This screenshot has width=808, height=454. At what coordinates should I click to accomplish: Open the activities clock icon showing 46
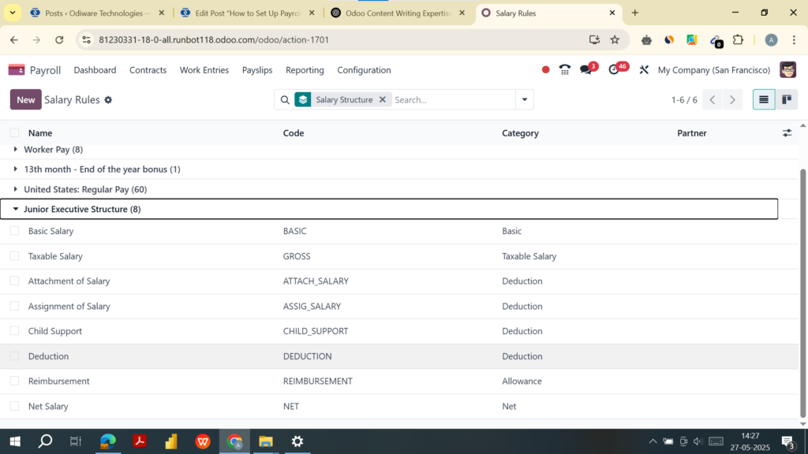tap(615, 69)
